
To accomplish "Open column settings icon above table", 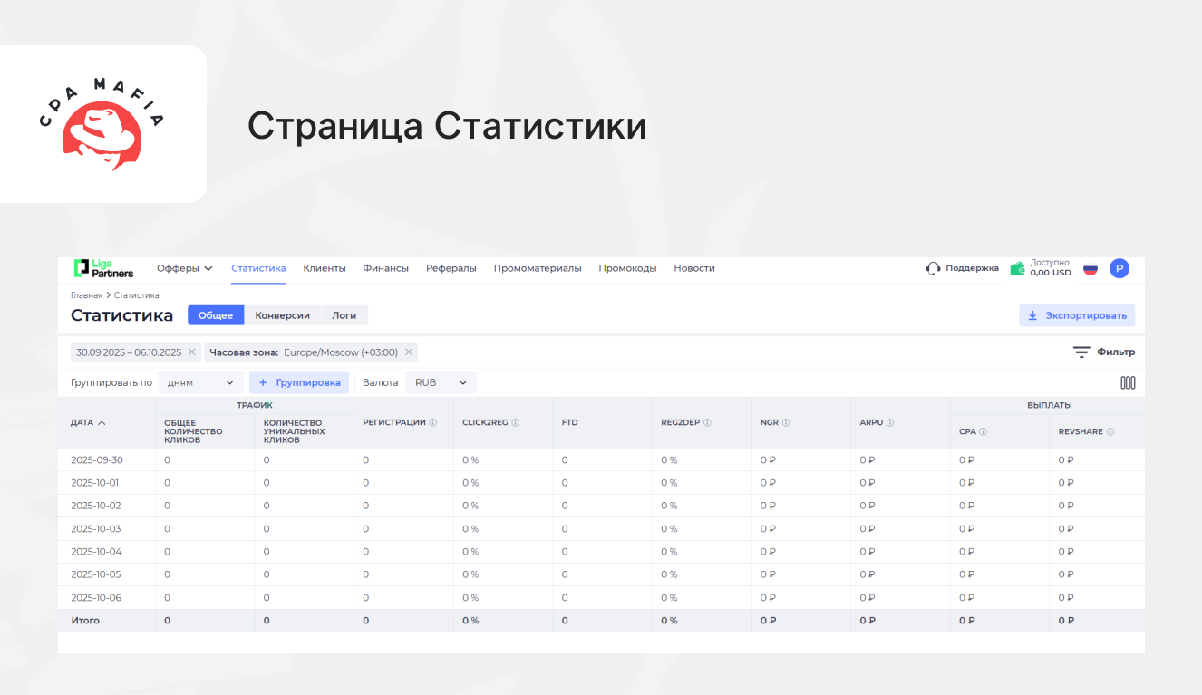I will [1128, 382].
